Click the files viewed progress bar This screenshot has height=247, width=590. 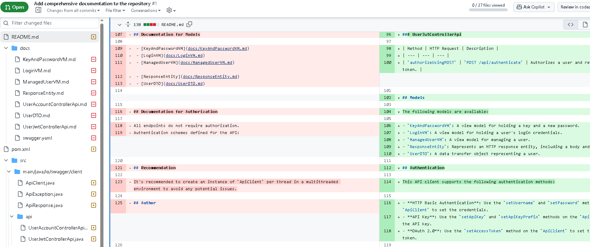pyautogui.click(x=488, y=10)
